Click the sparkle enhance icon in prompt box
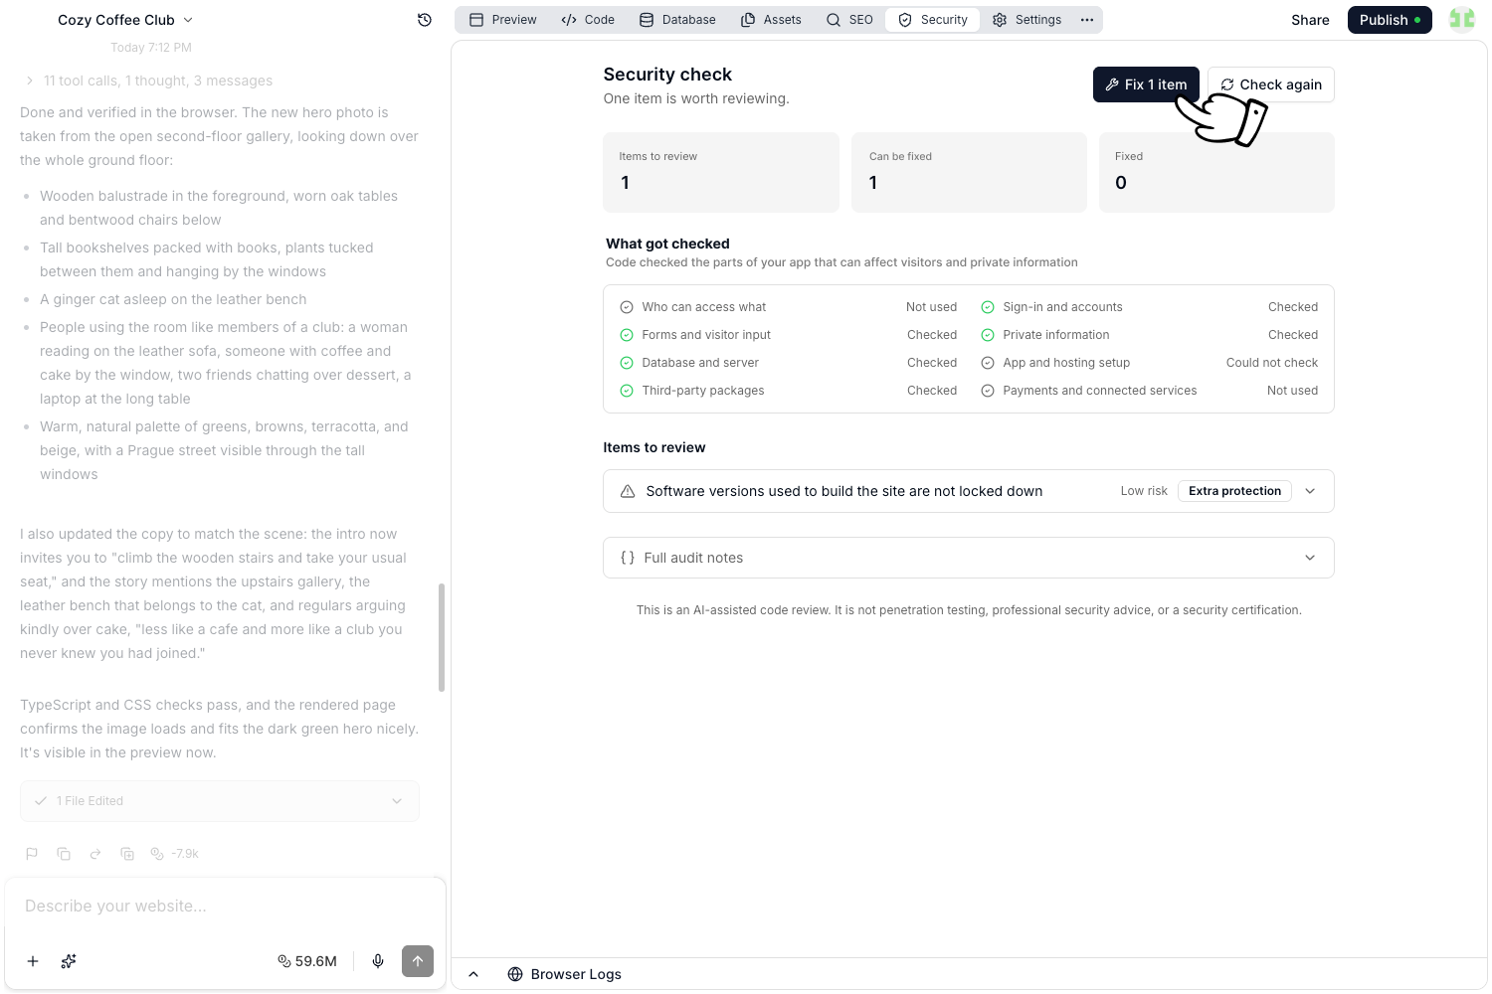This screenshot has height=994, width=1492. pos(69,961)
